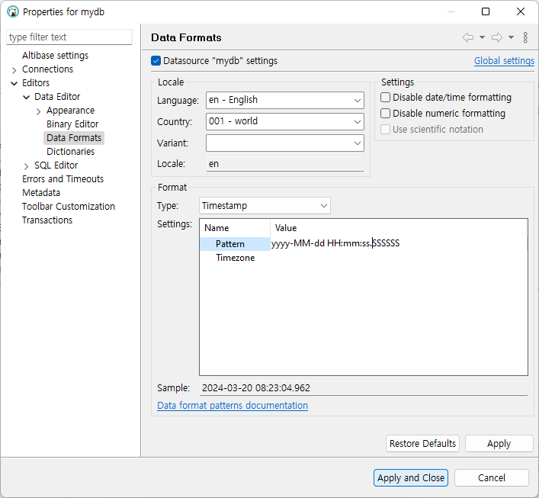Select Dictionaries in preferences tree

[x=70, y=152]
